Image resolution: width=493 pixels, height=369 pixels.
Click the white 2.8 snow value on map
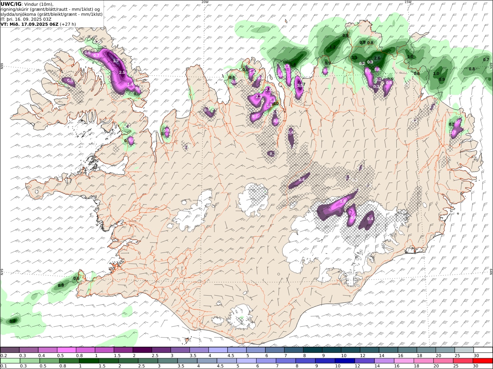click(x=268, y=90)
